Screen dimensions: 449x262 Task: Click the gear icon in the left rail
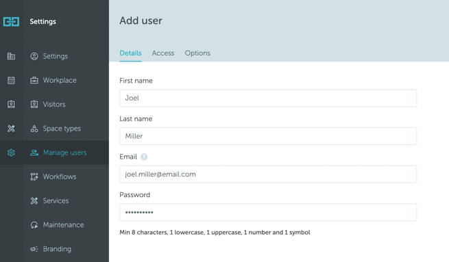tap(11, 153)
